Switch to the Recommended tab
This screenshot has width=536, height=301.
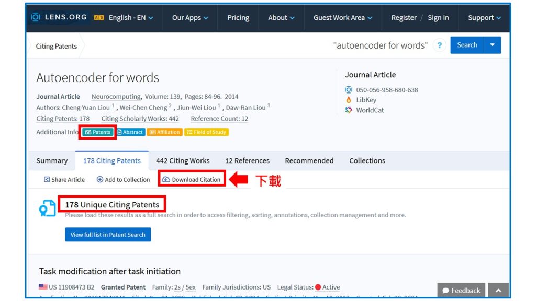(x=309, y=161)
